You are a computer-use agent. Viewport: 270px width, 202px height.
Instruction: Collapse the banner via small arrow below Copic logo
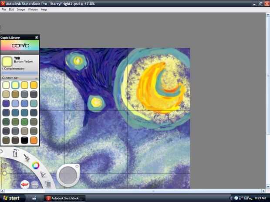pos(20,53)
